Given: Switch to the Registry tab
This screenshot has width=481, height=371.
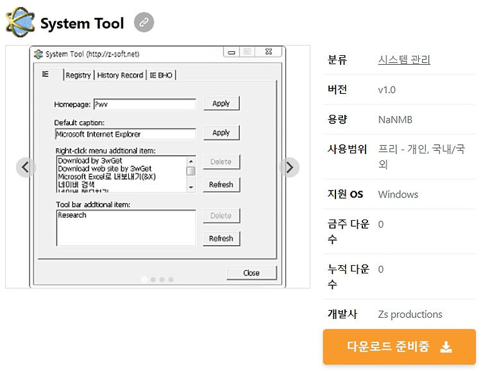Looking at the screenshot, I should click(x=78, y=75).
